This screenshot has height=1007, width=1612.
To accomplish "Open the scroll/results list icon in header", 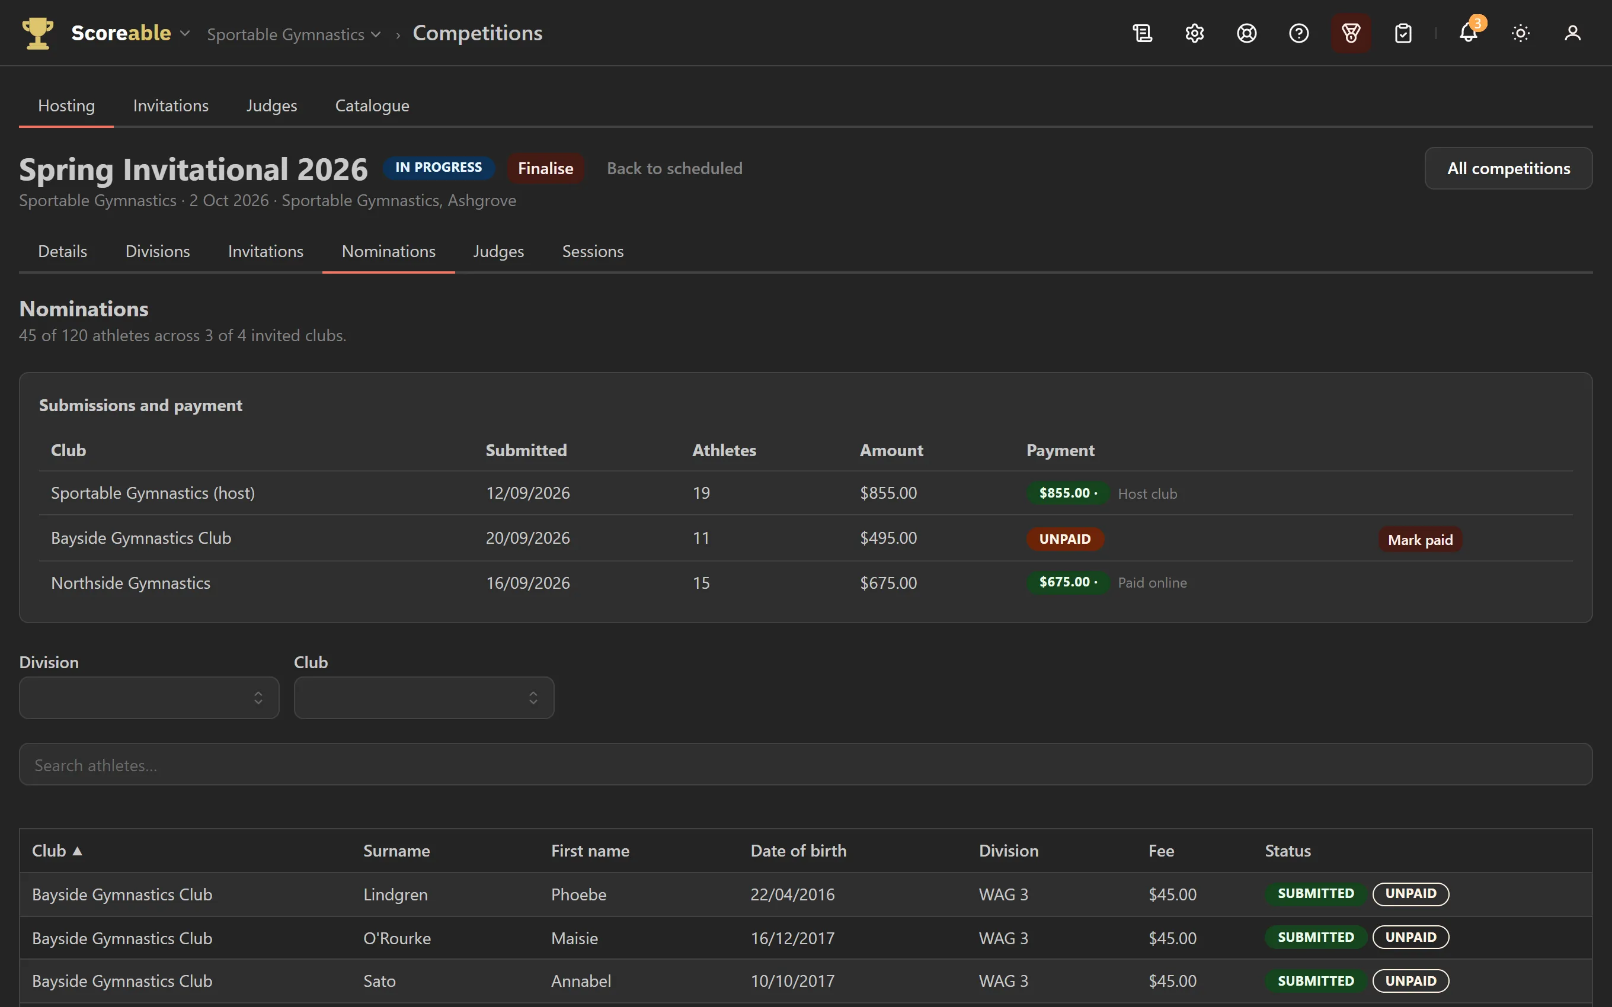I will point(1143,33).
